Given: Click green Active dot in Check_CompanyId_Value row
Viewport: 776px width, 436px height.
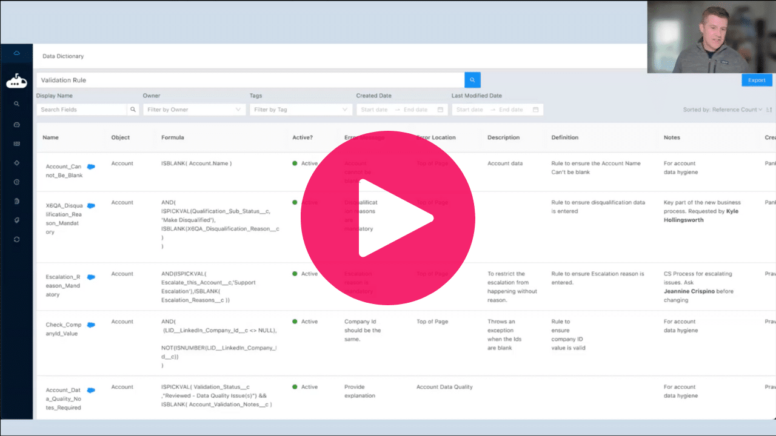Looking at the screenshot, I should click(295, 322).
